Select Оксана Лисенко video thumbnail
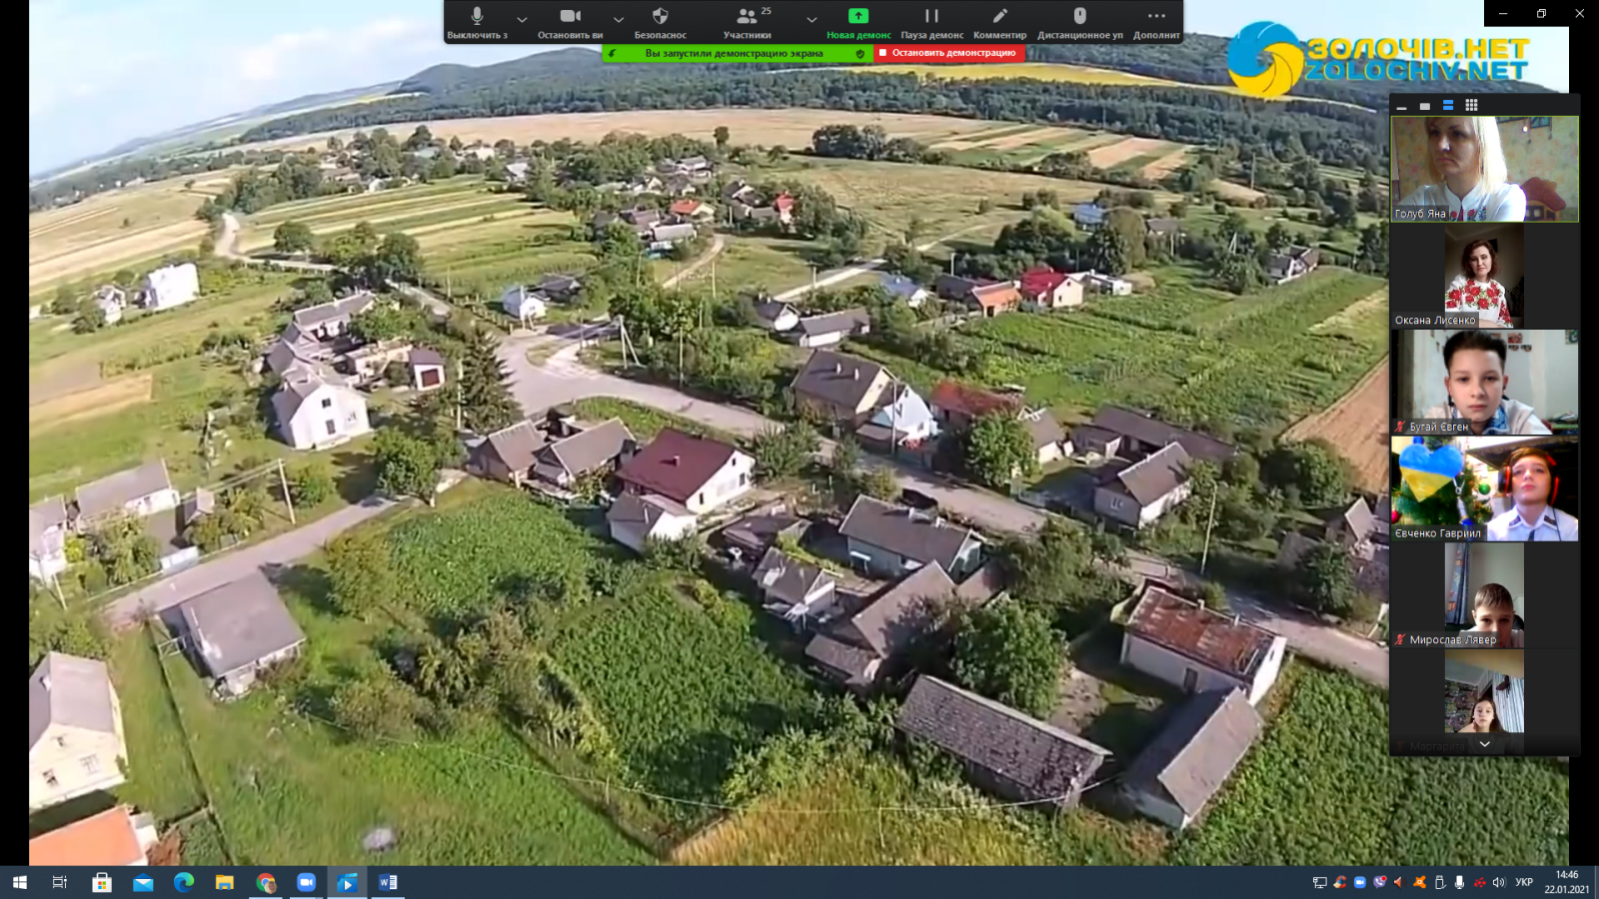This screenshot has width=1599, height=899. click(x=1484, y=276)
